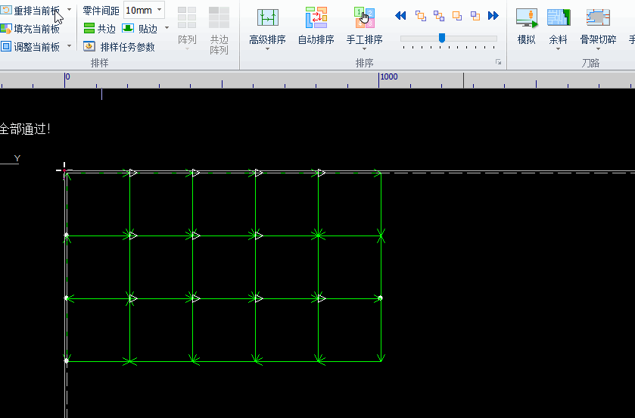
Task: Click the 贴边 edge-alignment icon
Action: (128, 29)
